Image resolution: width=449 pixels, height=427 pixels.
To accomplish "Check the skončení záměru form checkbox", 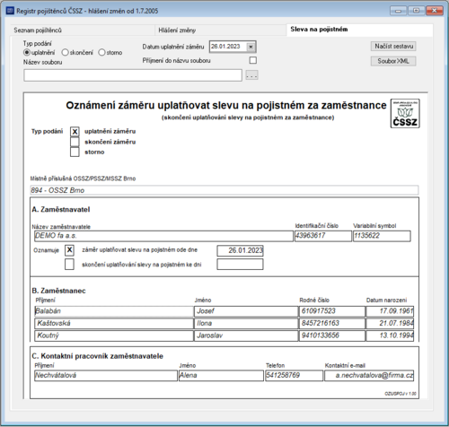I will (75, 142).
